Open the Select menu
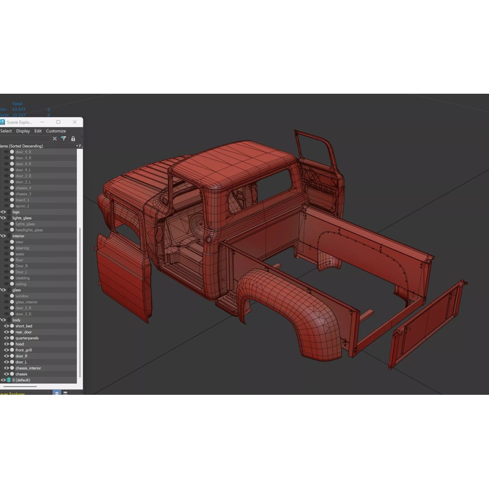The height and width of the screenshot is (489, 489). (x=6, y=131)
